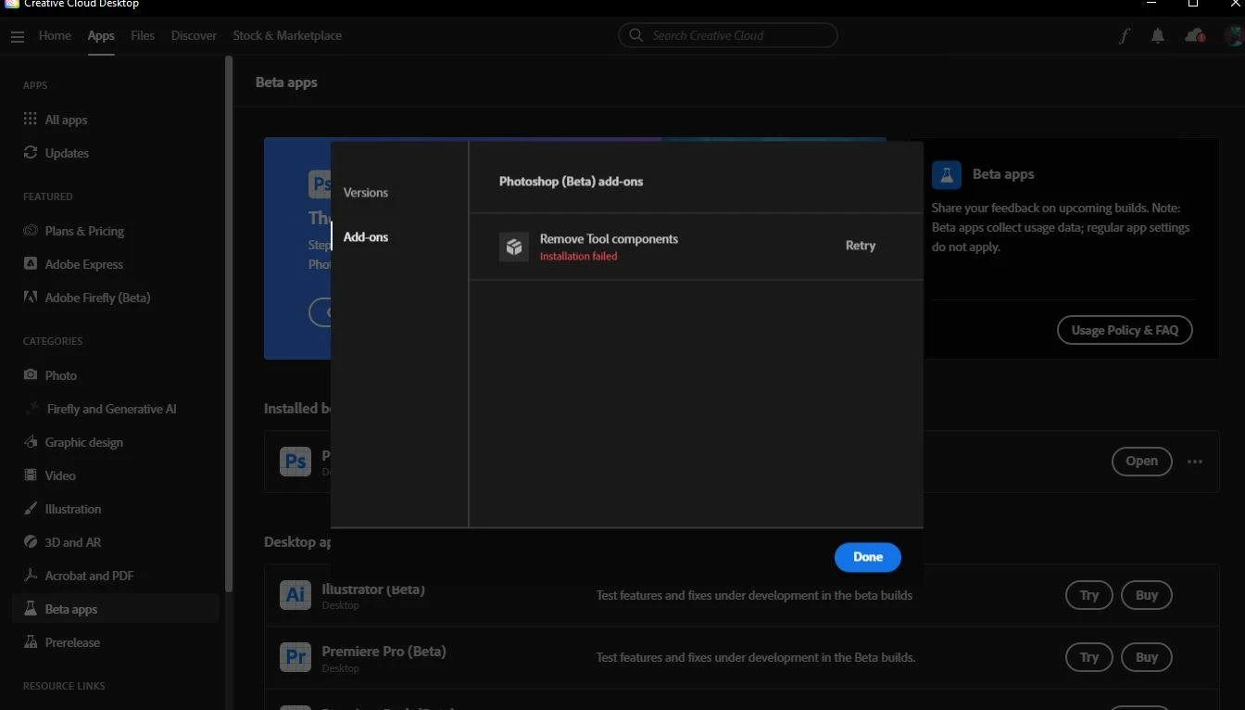This screenshot has width=1245, height=710.
Task: Go to the Home tab
Action: (55, 35)
